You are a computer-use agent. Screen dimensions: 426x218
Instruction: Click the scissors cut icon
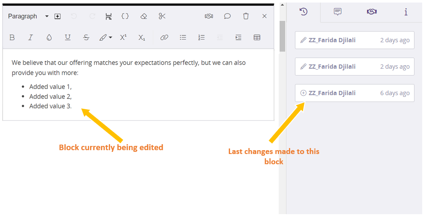coord(162,16)
